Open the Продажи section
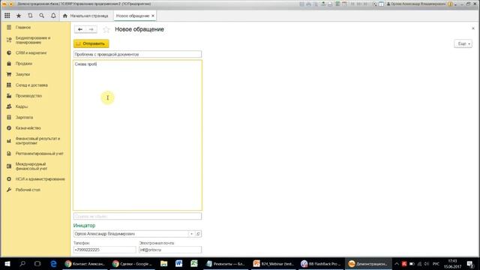Viewport: 480px width, 270px height. [x=23, y=63]
